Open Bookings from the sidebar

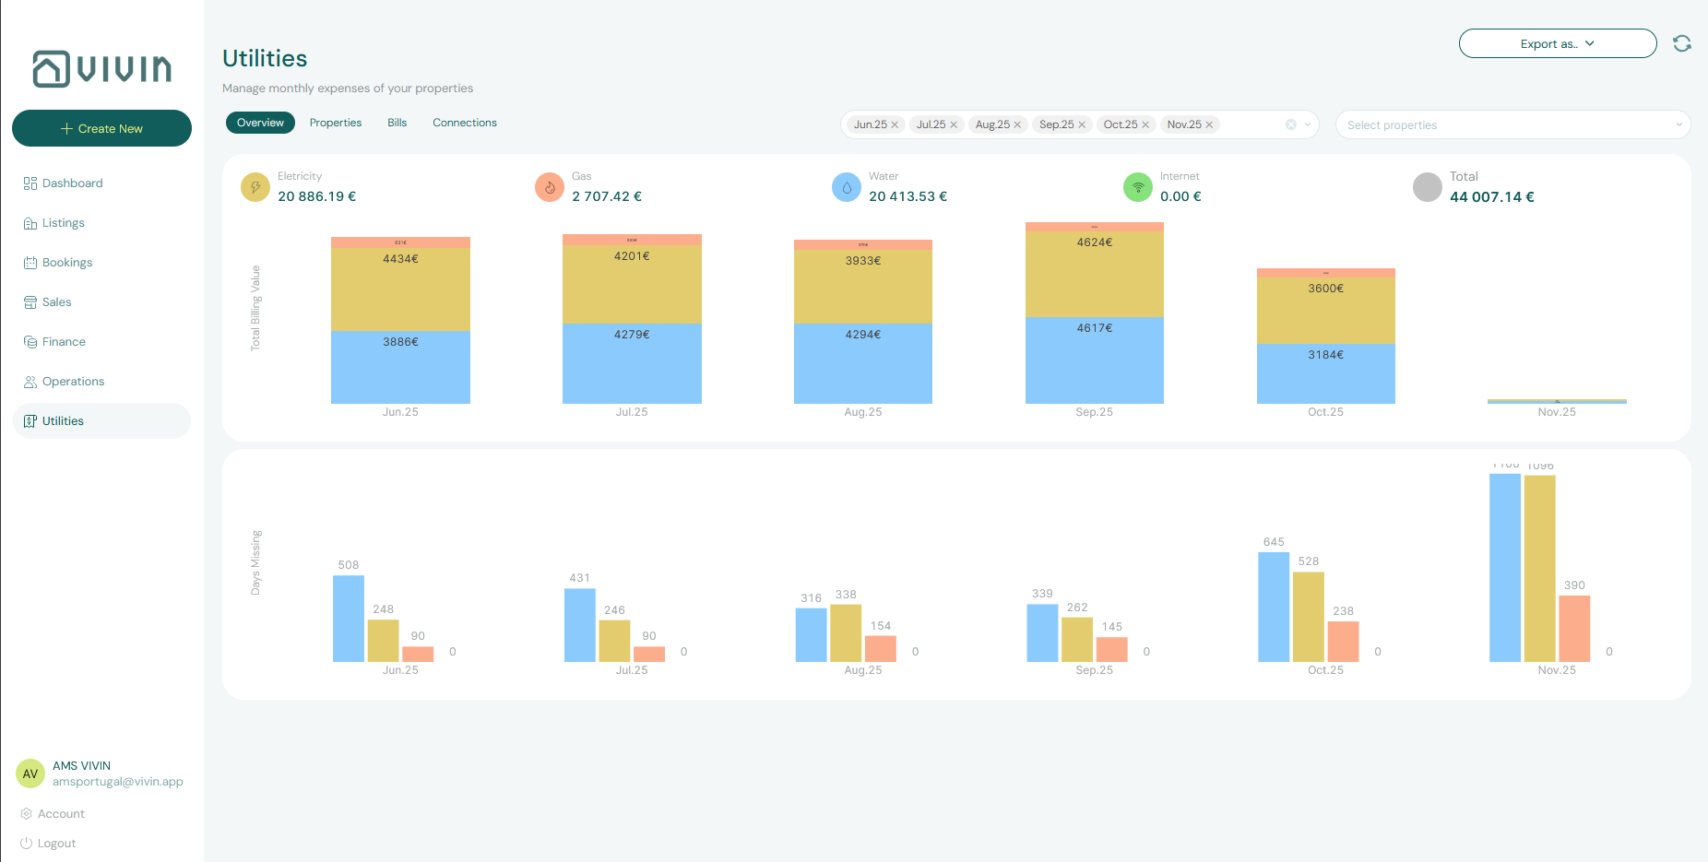[30, 262]
